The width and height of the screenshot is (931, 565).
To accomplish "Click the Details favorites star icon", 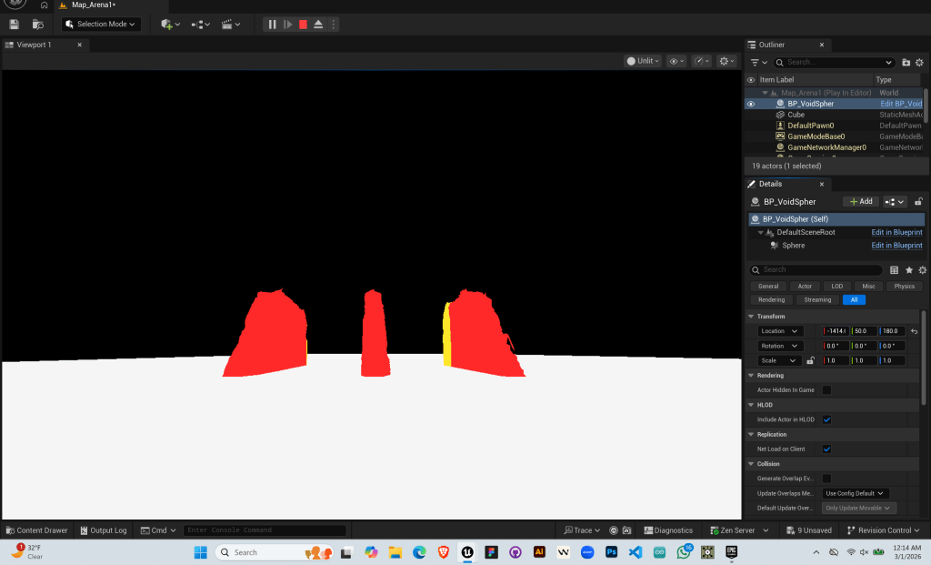I will coord(908,270).
